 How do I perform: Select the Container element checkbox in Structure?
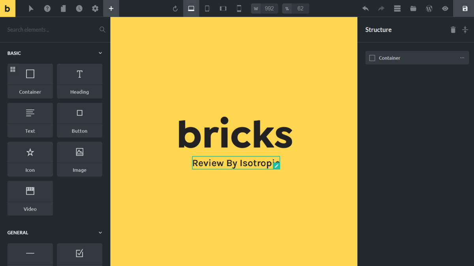[x=372, y=58]
